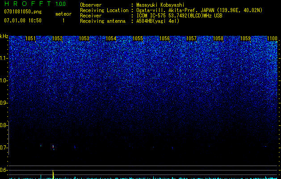The height and width of the screenshot is (179, 281).
Task: Click the HROFFT program title
Action: [x=28, y=4]
